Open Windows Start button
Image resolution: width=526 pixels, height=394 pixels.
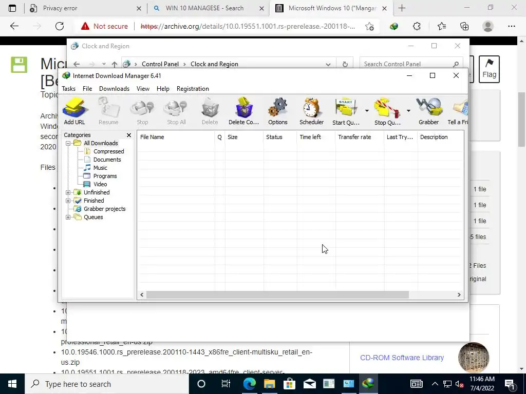tap(12, 384)
